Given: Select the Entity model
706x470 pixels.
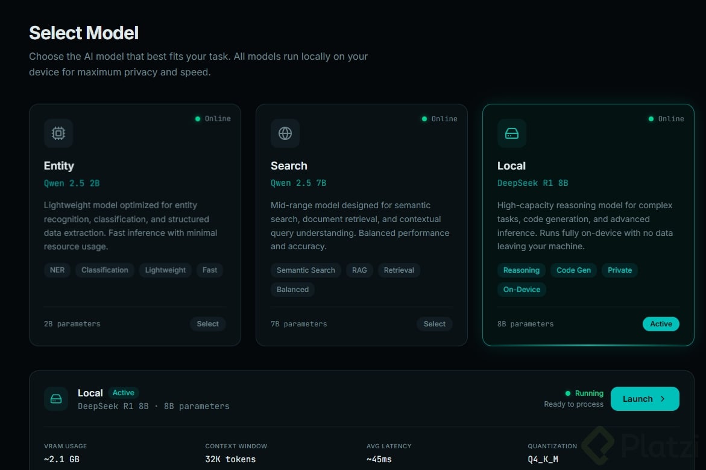Looking at the screenshot, I should coord(207,324).
